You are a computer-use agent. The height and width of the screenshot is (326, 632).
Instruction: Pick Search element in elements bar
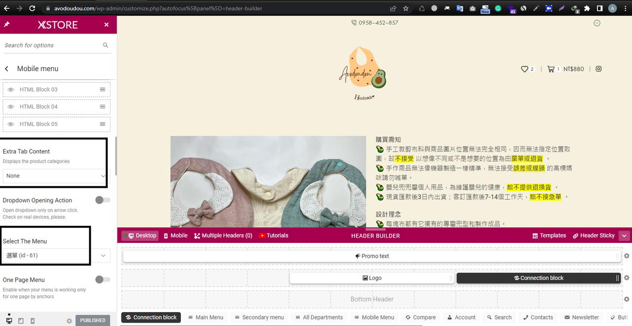[x=499, y=318]
